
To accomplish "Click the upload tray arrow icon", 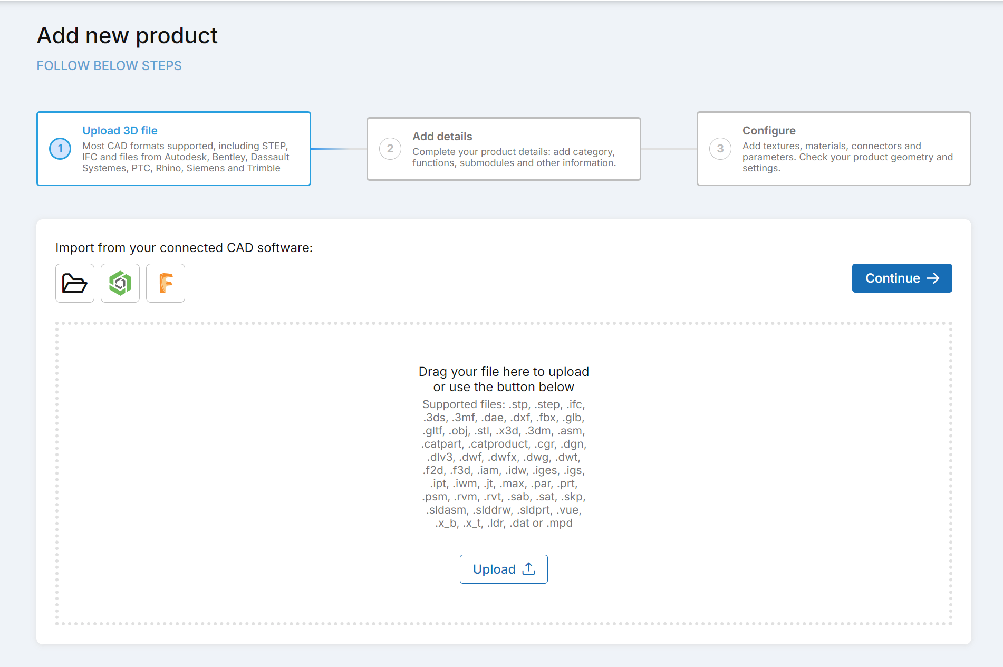I will pos(529,569).
